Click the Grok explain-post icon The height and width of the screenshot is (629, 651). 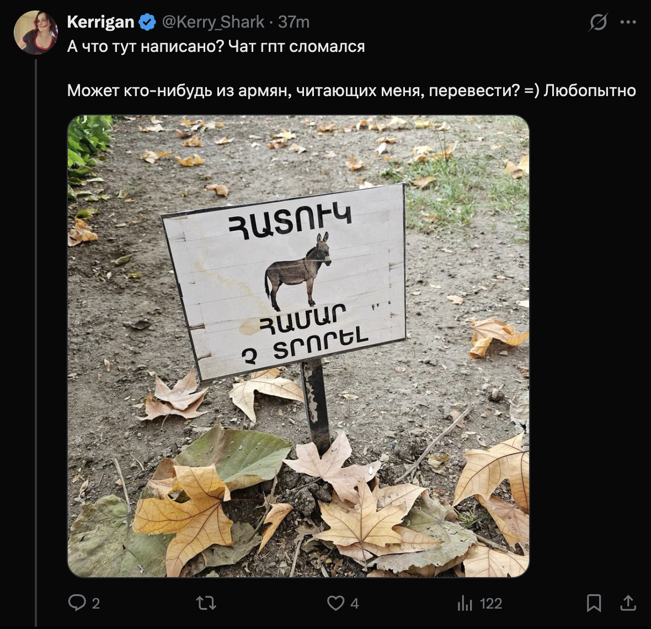pos(598,23)
